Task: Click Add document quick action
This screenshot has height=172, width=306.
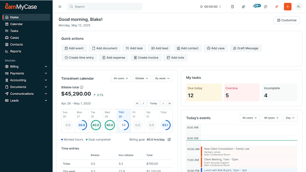Action: tap(104, 48)
